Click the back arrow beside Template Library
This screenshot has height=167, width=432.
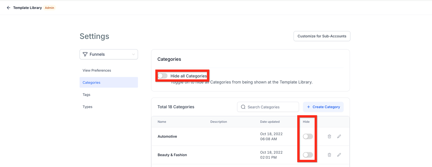click(x=8, y=8)
